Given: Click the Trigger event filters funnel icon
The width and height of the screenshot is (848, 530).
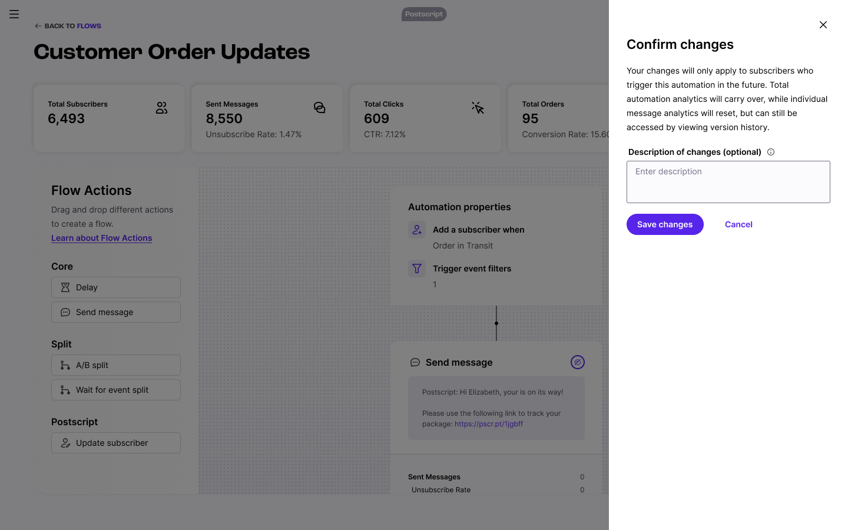Looking at the screenshot, I should pyautogui.click(x=417, y=269).
